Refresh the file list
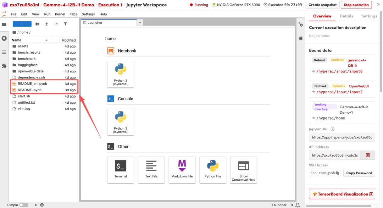 click(x=56, y=24)
